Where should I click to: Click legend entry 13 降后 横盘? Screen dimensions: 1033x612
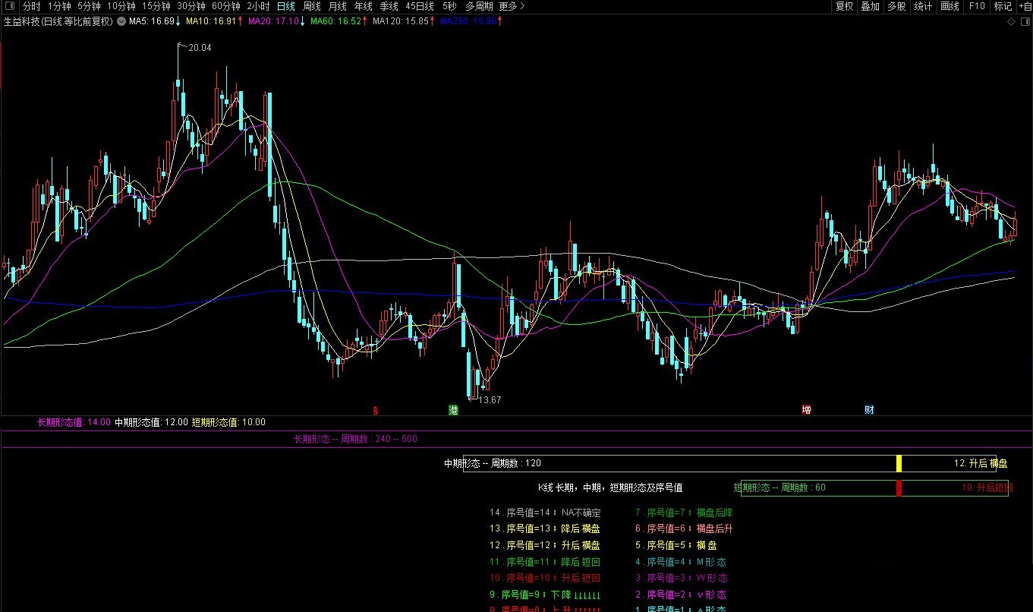click(x=545, y=529)
